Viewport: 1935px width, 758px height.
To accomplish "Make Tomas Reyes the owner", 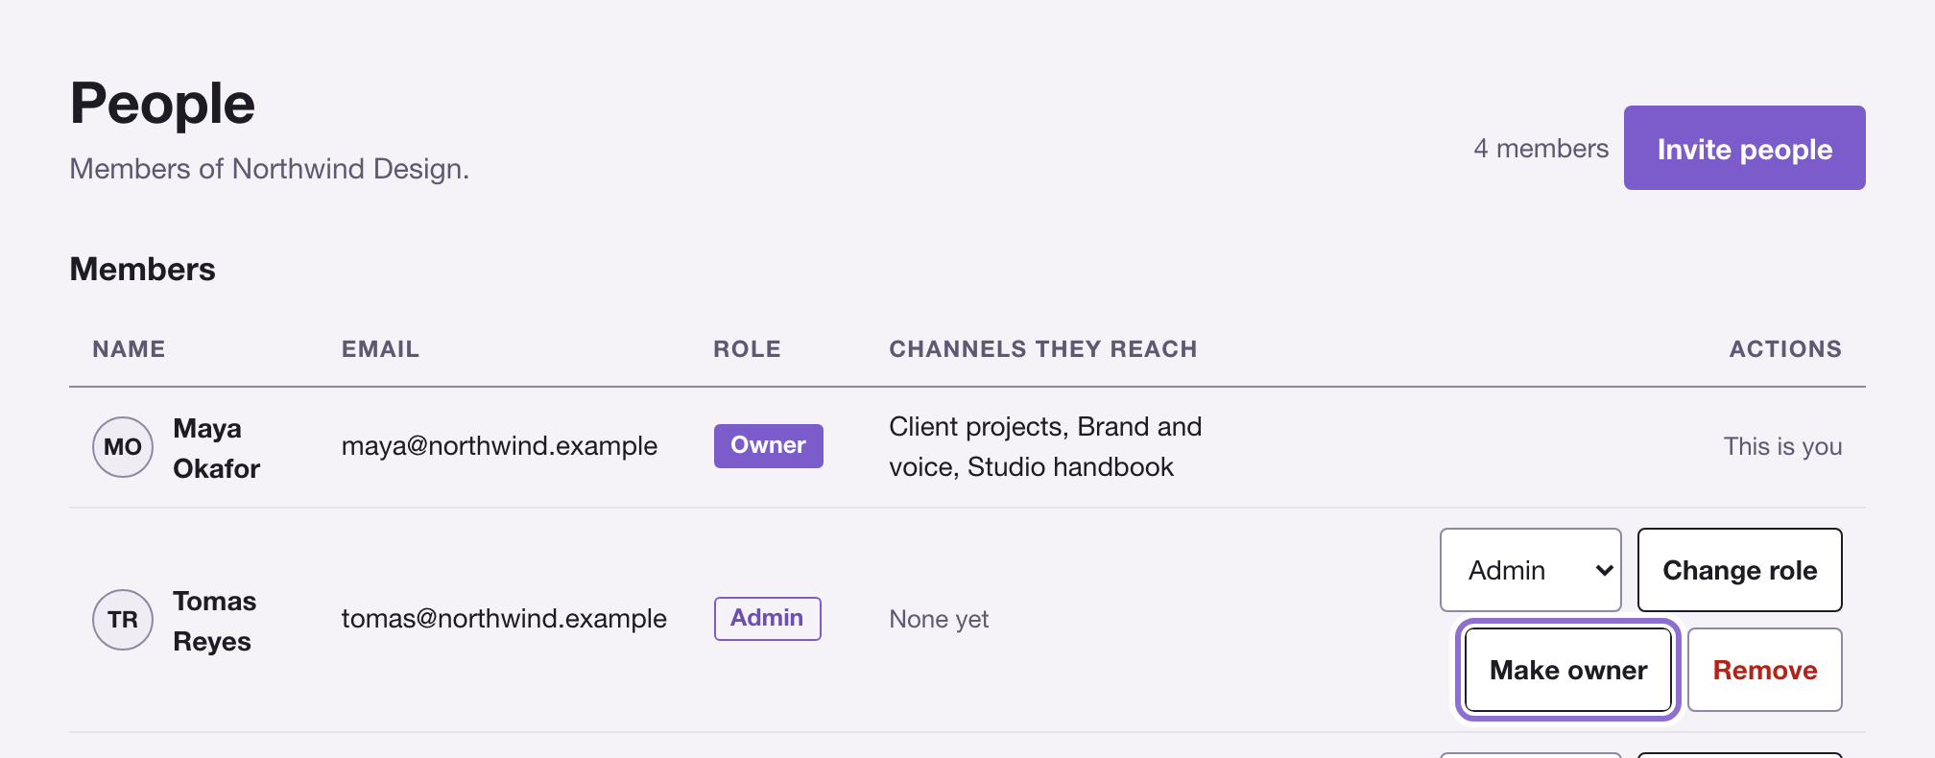I will point(1568,670).
